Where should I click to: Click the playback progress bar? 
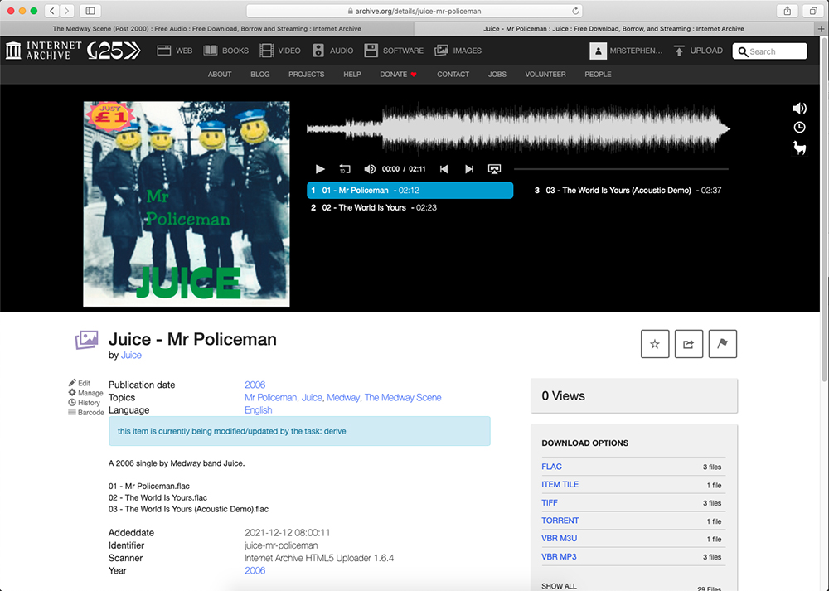[x=621, y=169]
